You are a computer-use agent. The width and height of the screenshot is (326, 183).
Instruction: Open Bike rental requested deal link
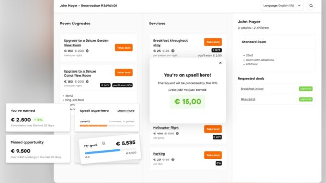coord(248,99)
